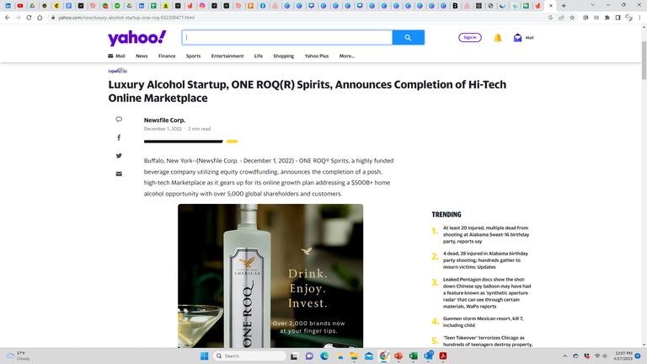647x364 pixels.
Task: Reload the page
Action: (x=29, y=18)
